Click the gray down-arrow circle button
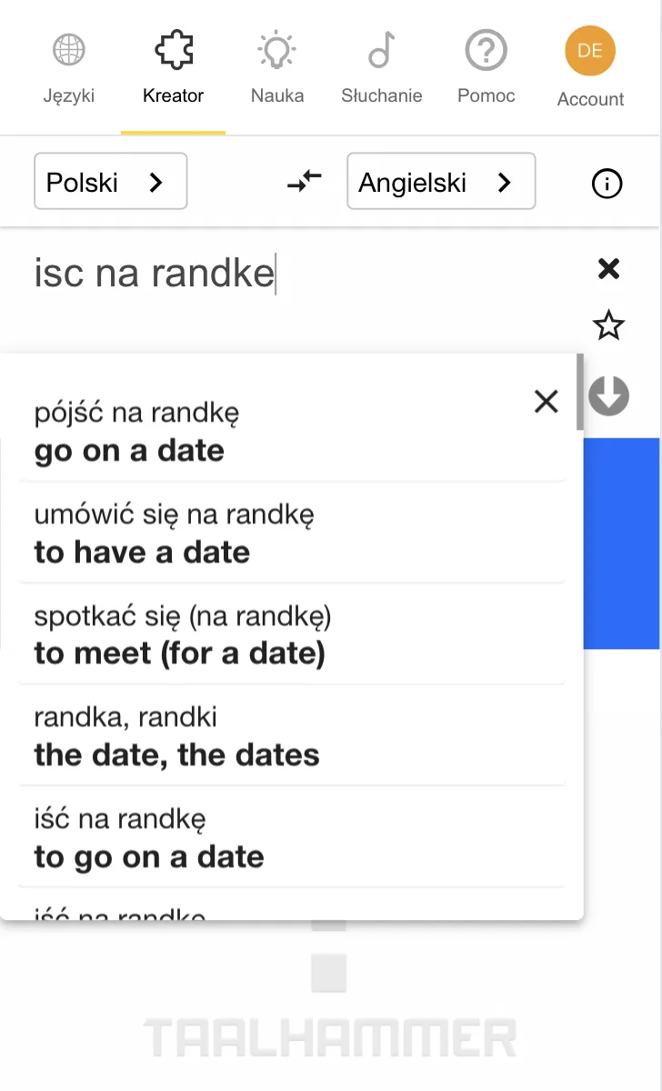This screenshot has width=662, height=1091. (608, 395)
